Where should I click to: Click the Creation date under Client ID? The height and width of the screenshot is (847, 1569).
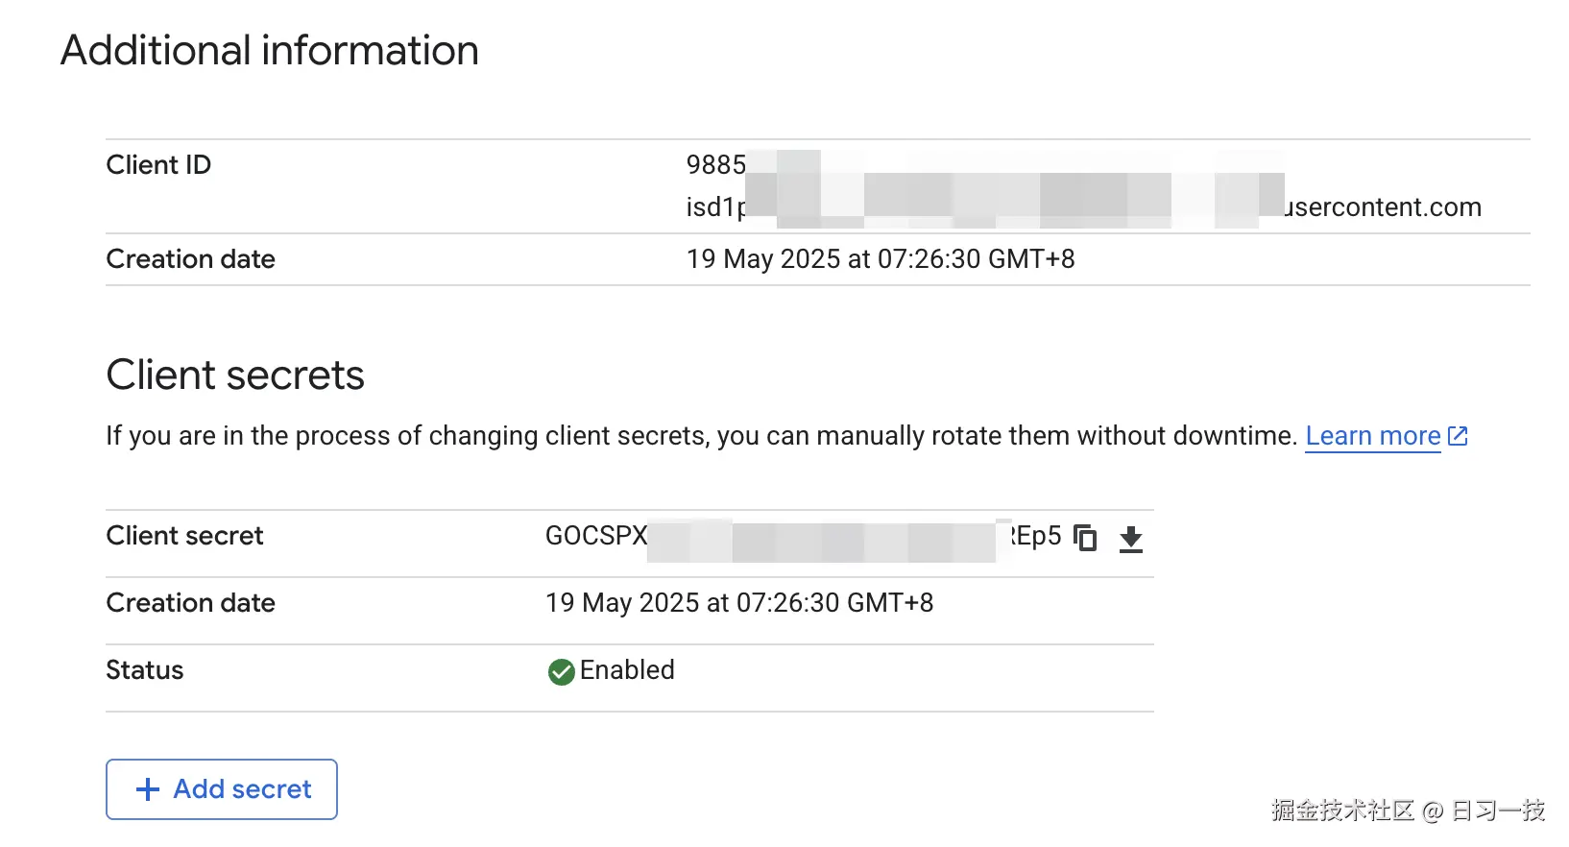click(x=881, y=258)
